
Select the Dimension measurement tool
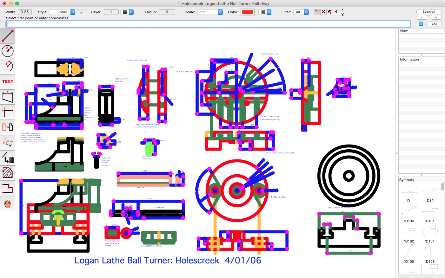[8, 97]
